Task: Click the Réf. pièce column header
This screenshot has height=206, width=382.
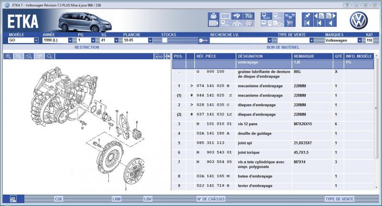Action: pyautogui.click(x=215, y=56)
